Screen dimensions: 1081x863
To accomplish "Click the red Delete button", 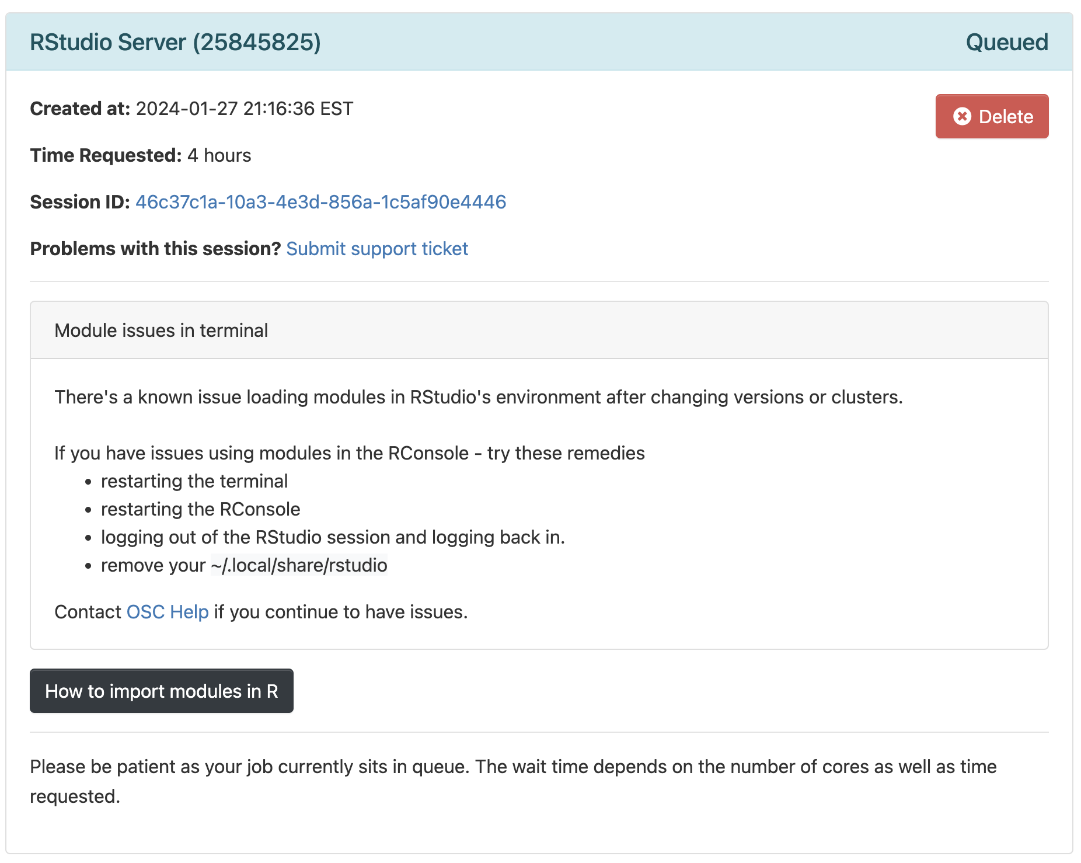I will click(x=992, y=116).
